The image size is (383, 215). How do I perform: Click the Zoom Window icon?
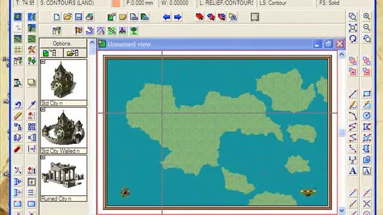pyautogui.click(x=352, y=17)
